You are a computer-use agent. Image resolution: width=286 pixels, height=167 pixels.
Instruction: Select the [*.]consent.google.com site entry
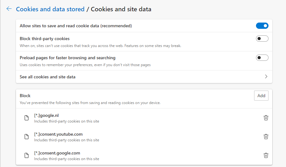[57, 153]
